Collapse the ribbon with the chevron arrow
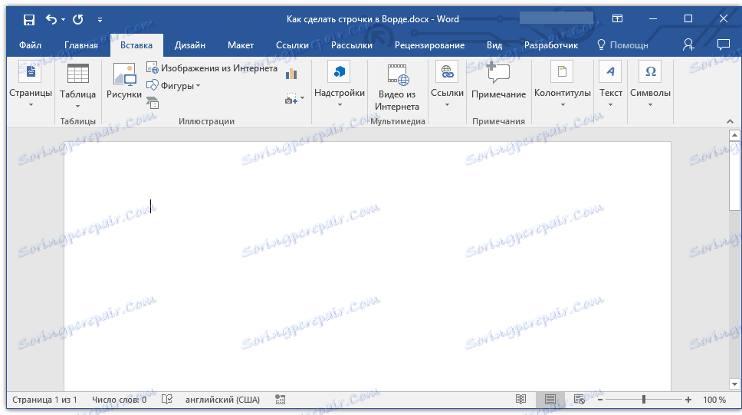Screen dimensions: 742x415 (731, 121)
